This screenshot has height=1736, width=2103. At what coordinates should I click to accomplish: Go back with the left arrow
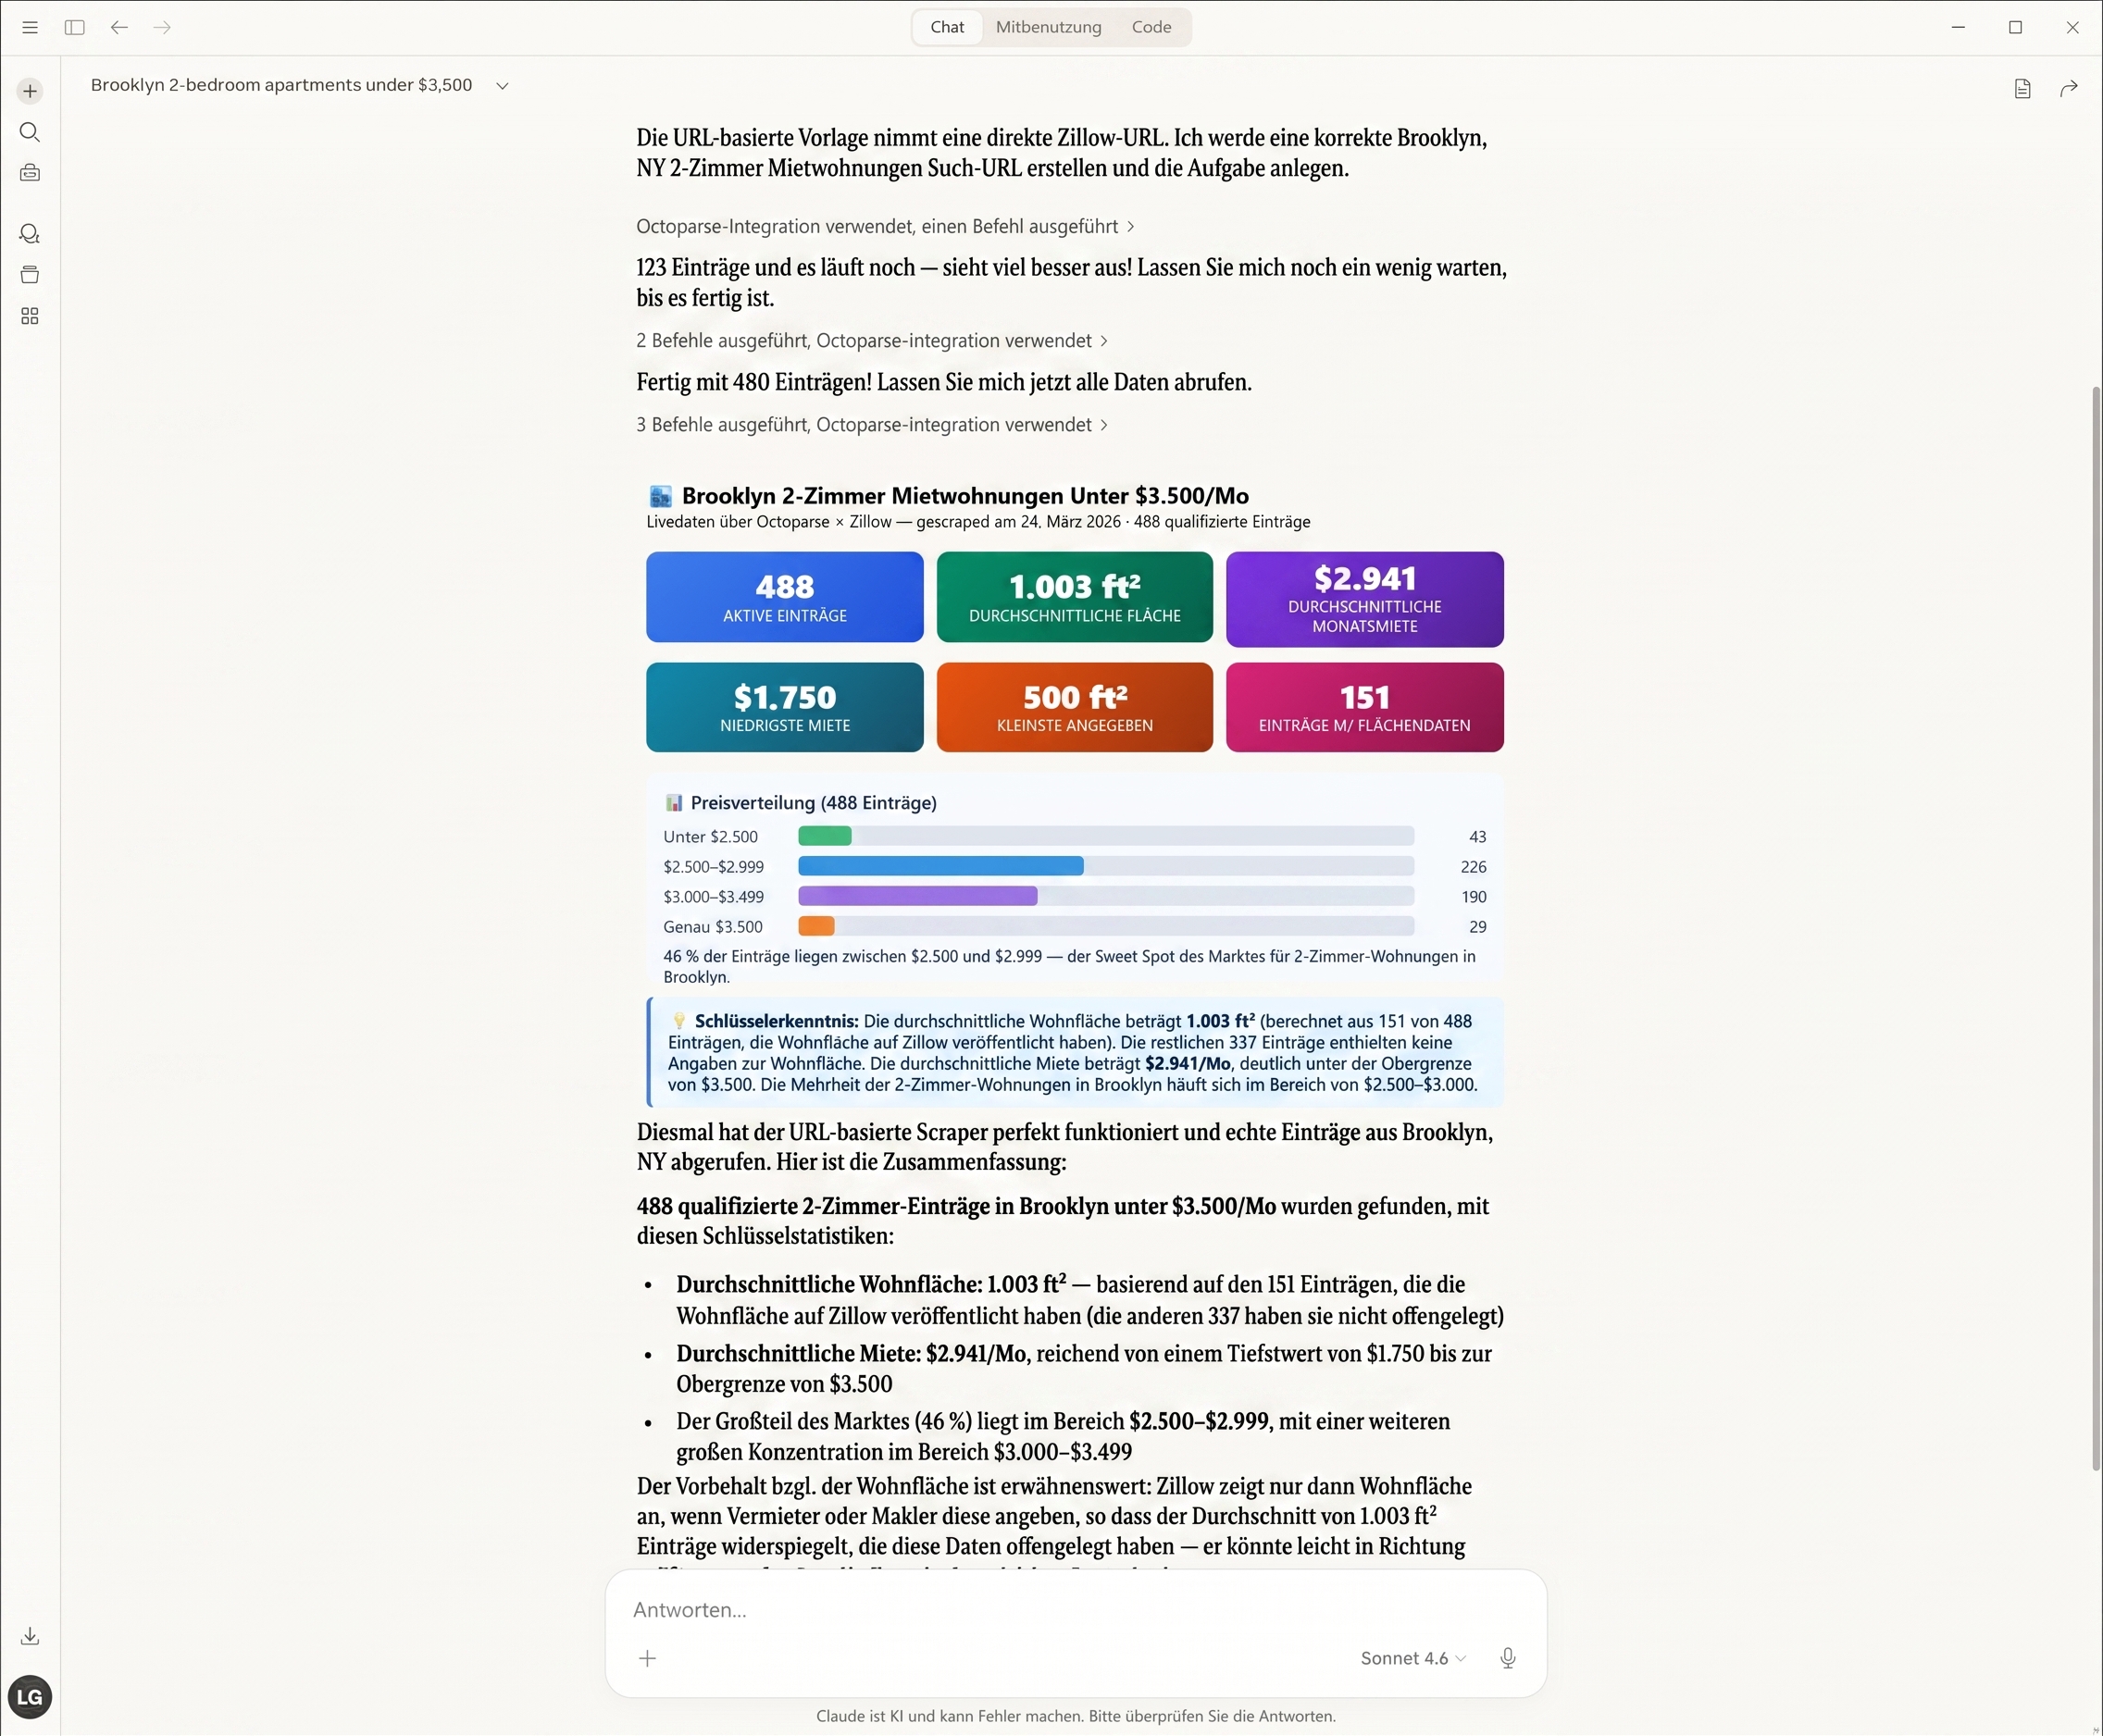coord(119,28)
